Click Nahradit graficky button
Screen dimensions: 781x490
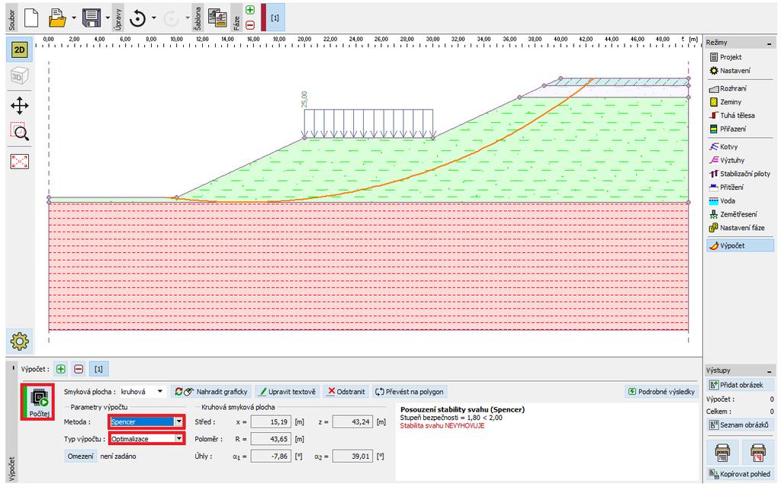pos(211,392)
